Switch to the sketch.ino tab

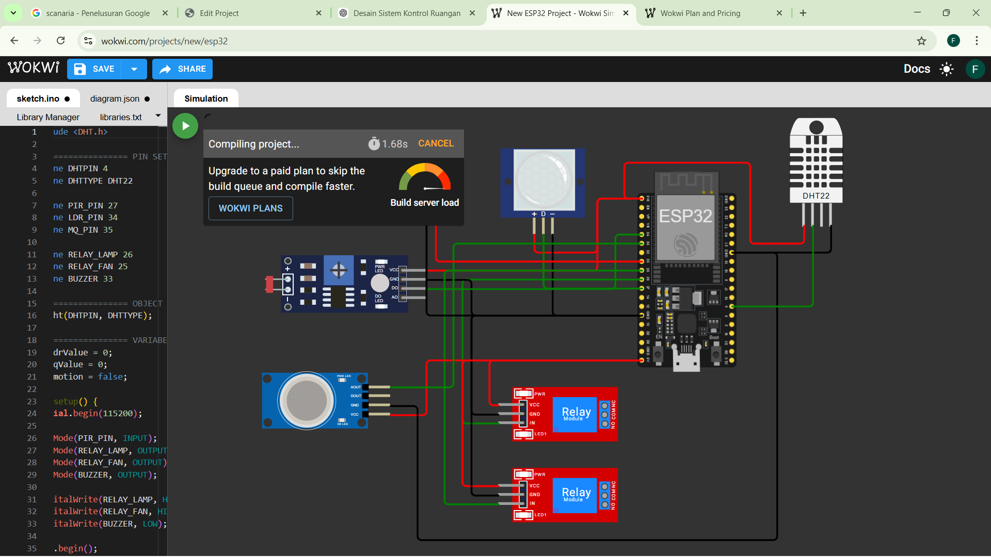43,99
